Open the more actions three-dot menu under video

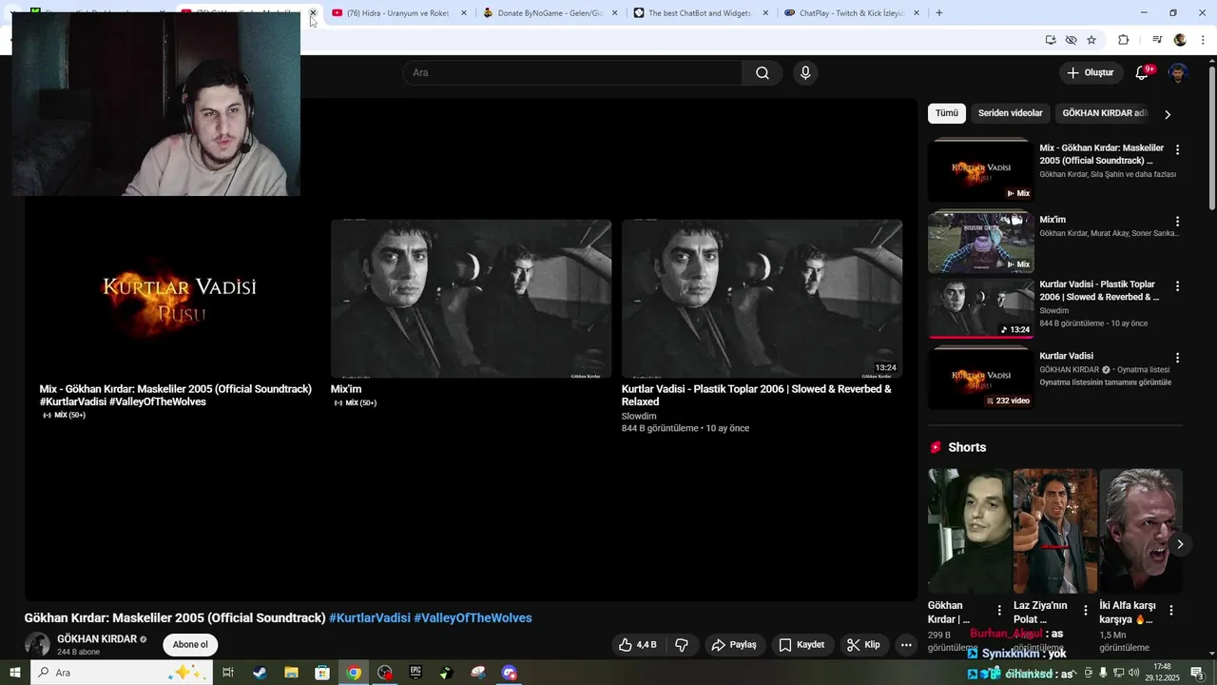(x=906, y=645)
